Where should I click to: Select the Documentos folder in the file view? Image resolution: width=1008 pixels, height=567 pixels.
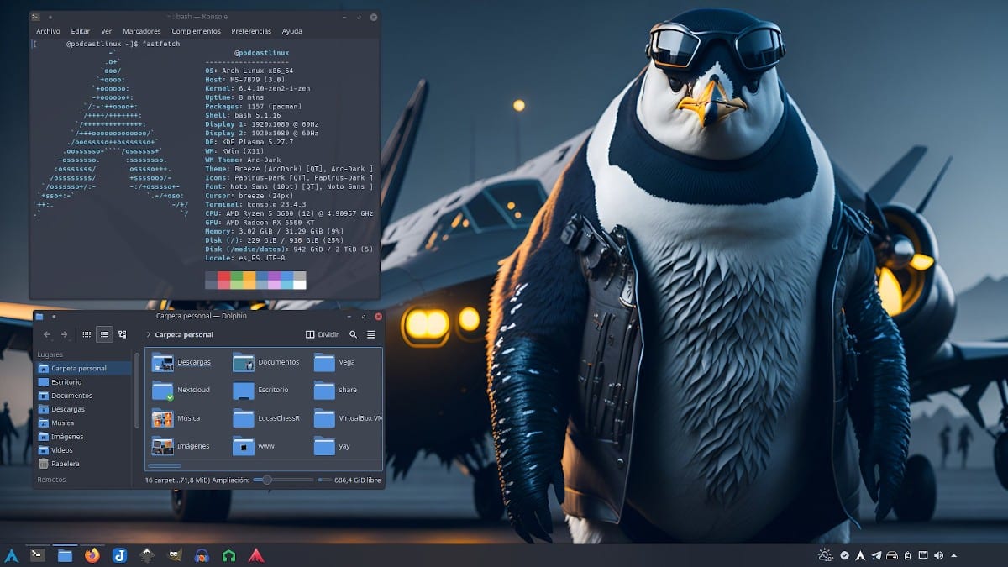click(265, 362)
